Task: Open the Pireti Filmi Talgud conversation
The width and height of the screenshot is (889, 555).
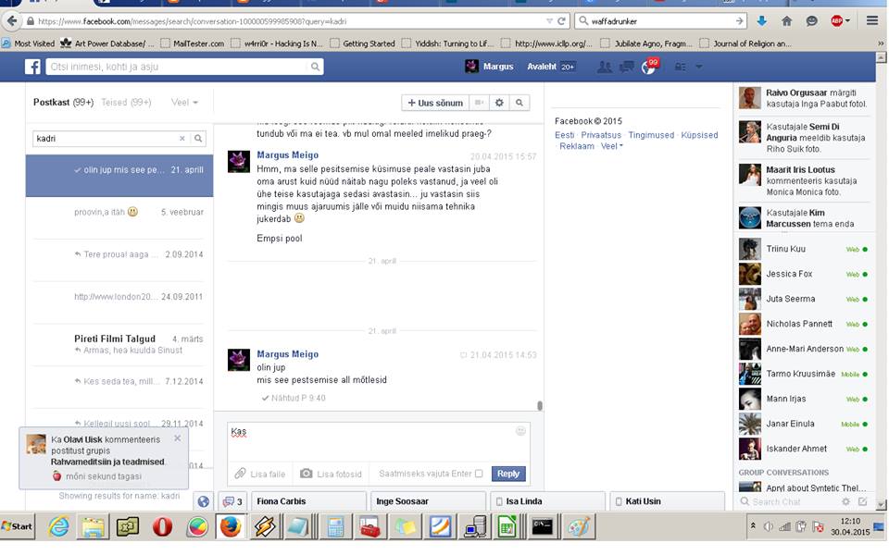Action: [119, 344]
